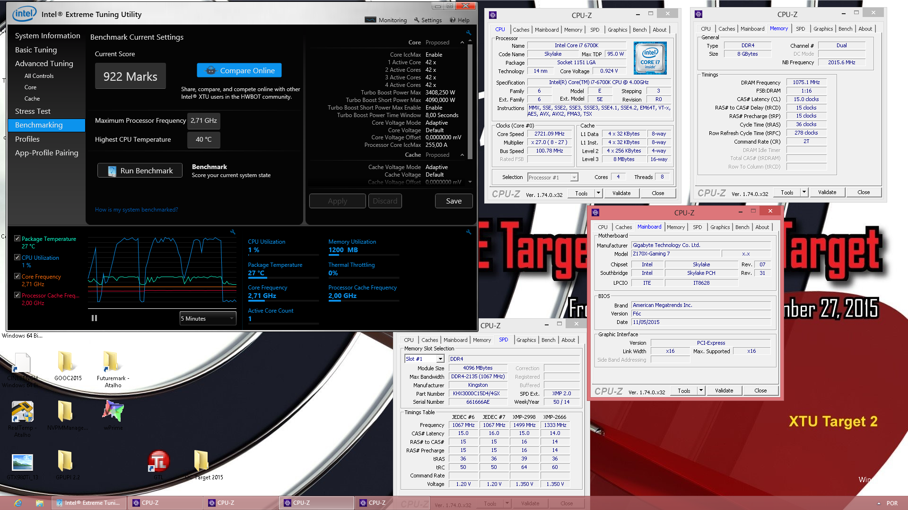This screenshot has height=510, width=908.
Task: Open Advanced Tuning in XTU sidebar
Action: [x=44, y=63]
